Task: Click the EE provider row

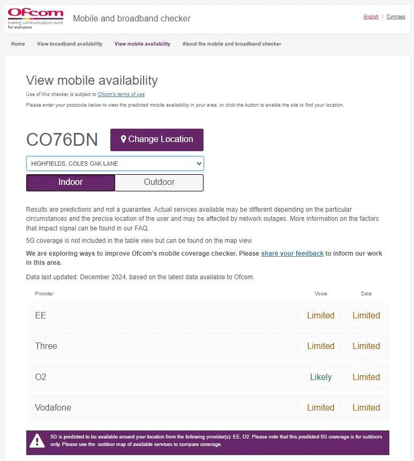Action: click(x=207, y=316)
